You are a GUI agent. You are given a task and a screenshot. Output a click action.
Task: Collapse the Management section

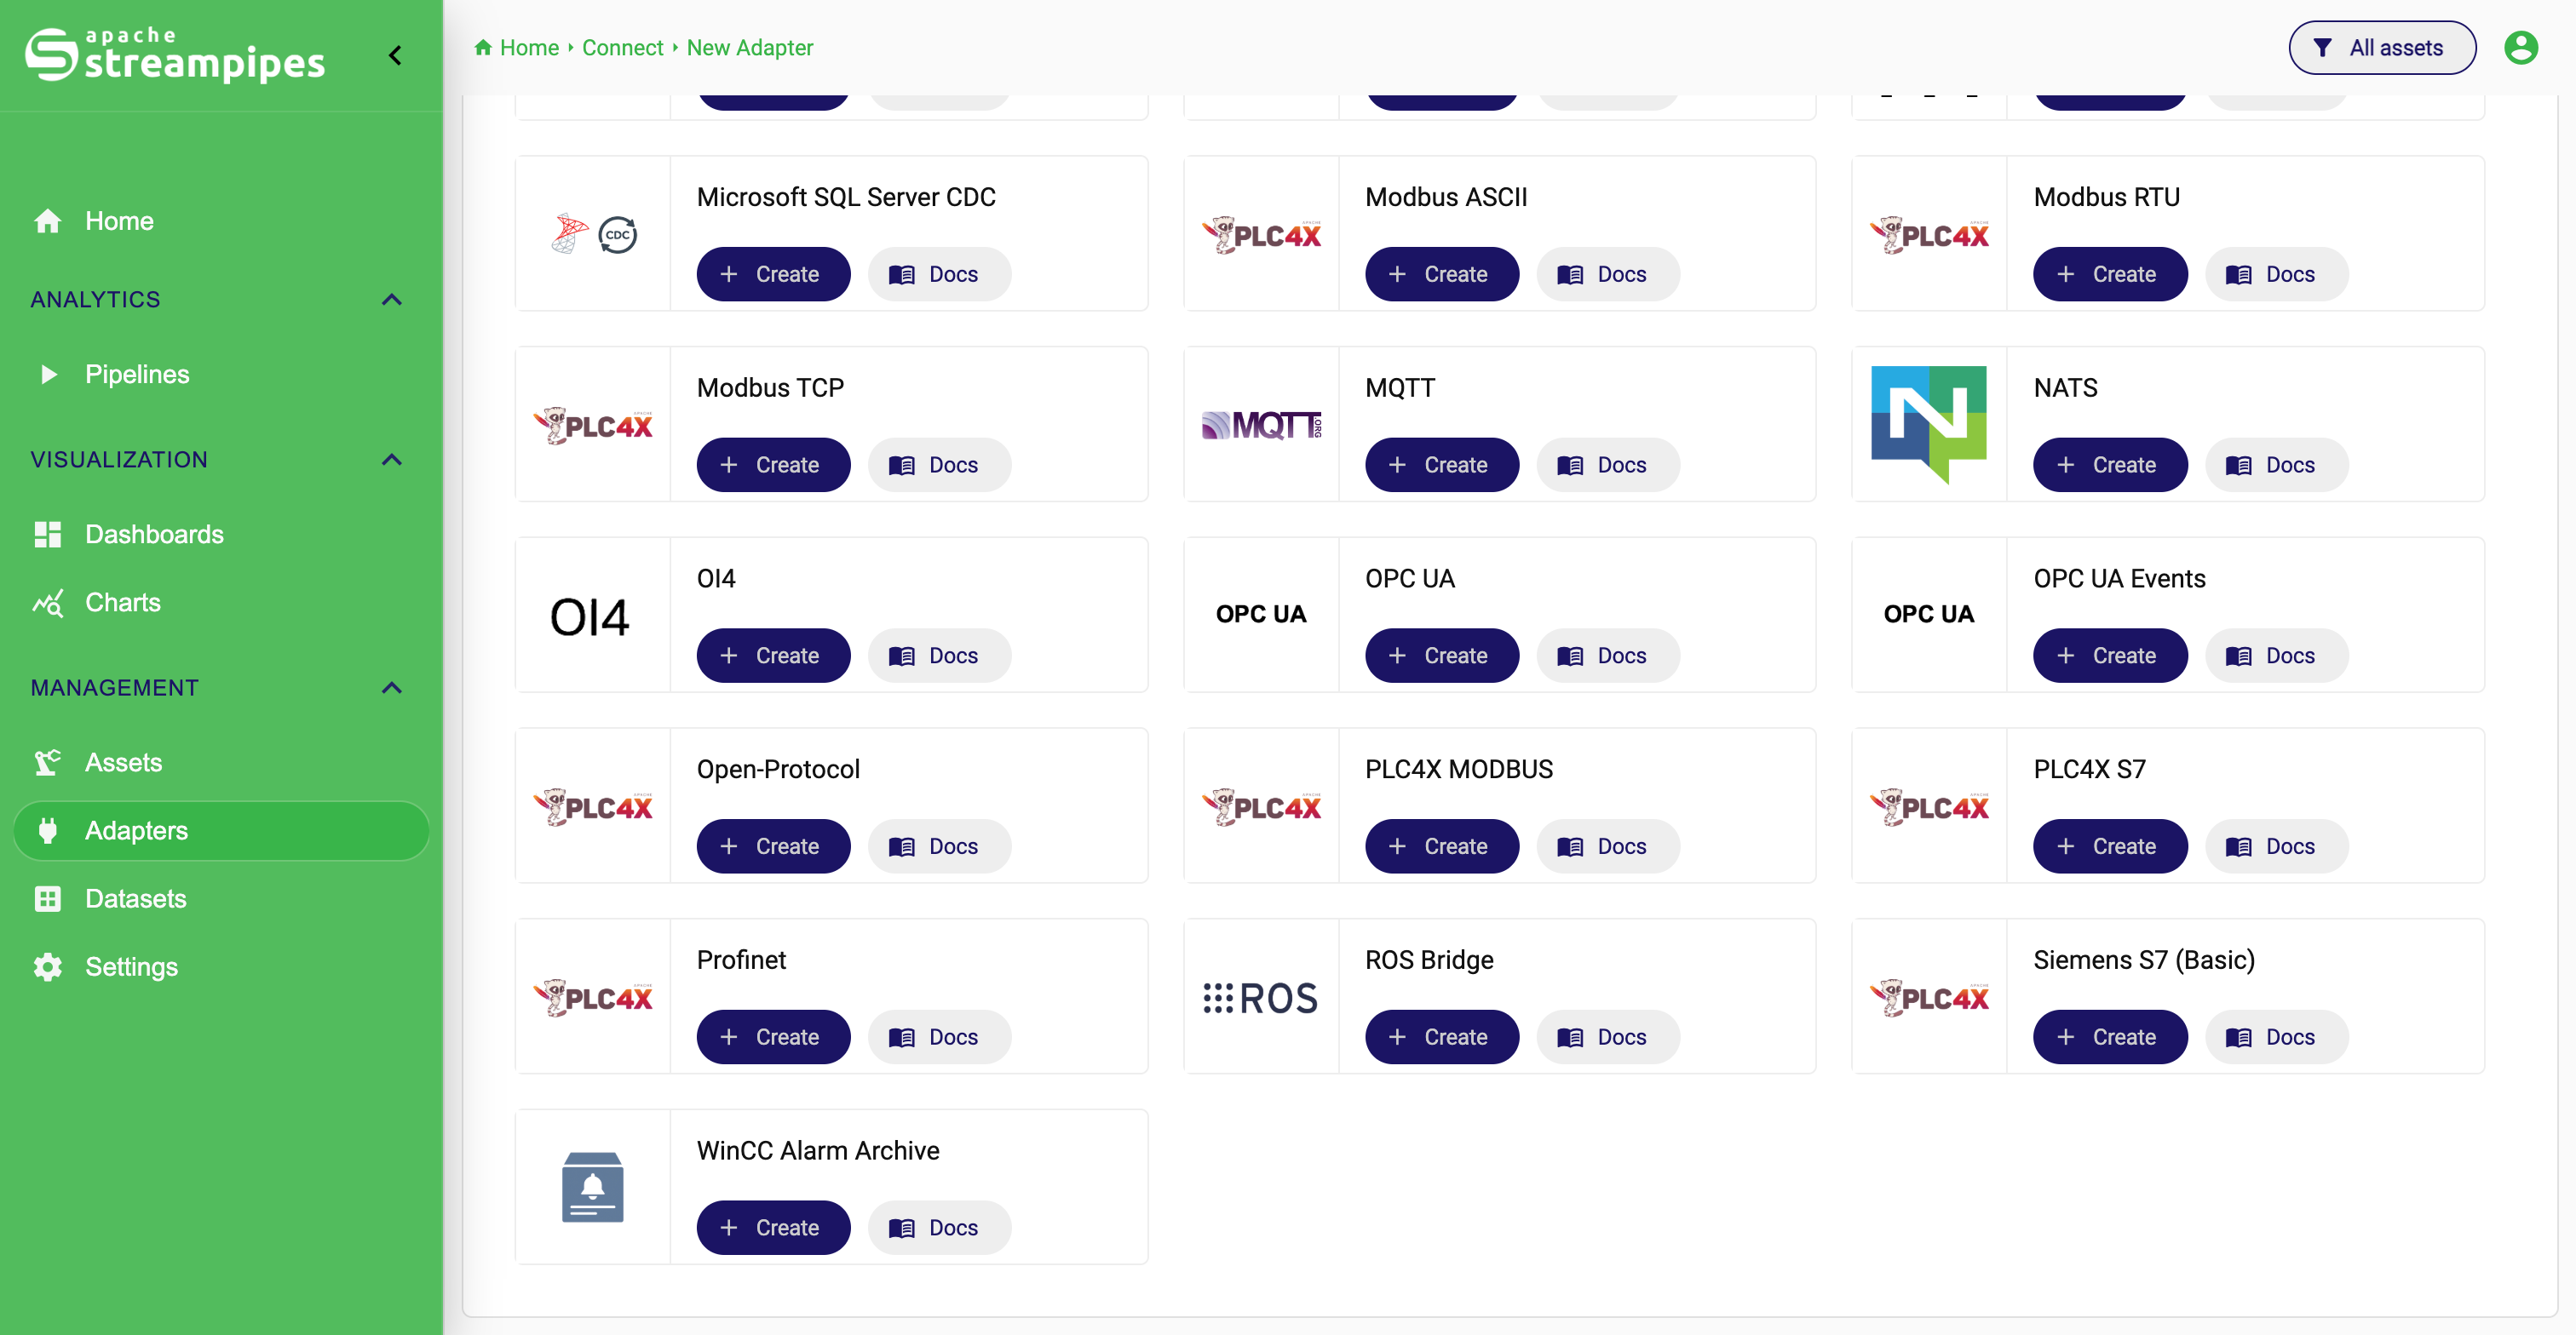392,687
